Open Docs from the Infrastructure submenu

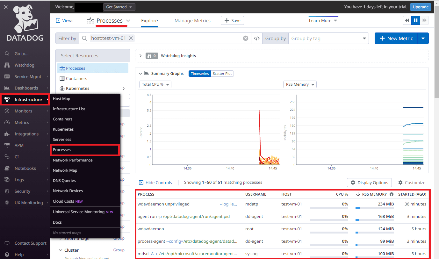point(57,222)
